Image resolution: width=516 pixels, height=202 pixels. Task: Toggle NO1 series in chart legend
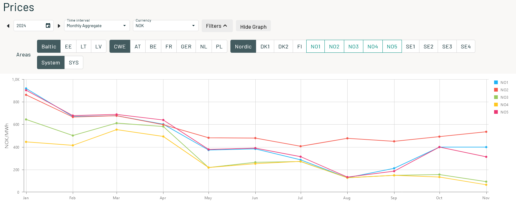coord(501,83)
